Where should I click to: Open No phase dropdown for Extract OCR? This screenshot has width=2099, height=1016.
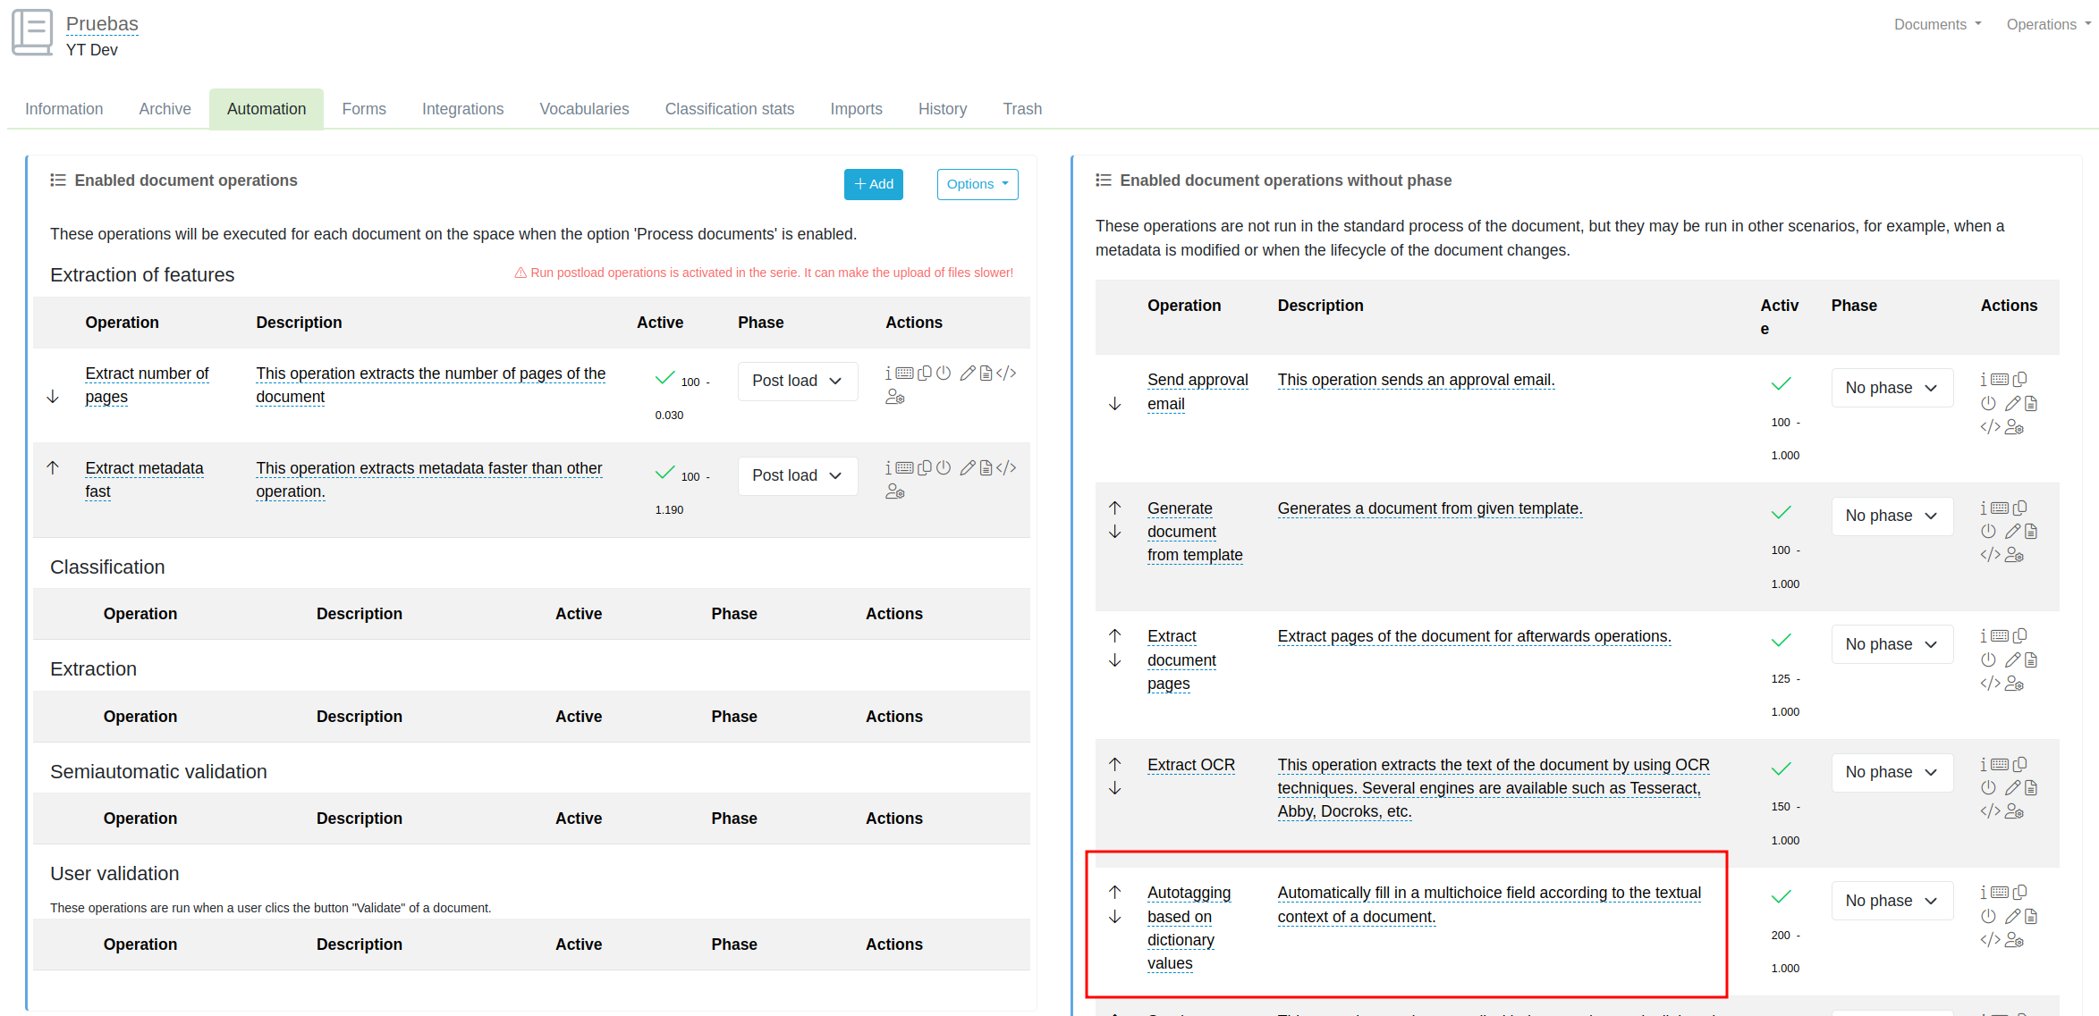point(1891,772)
